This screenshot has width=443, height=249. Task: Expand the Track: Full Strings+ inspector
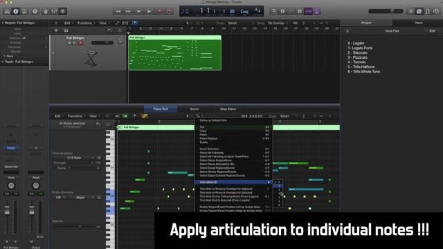(3, 62)
